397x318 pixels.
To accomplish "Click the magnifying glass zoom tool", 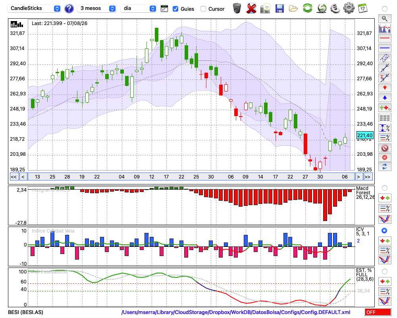I will point(385,19).
